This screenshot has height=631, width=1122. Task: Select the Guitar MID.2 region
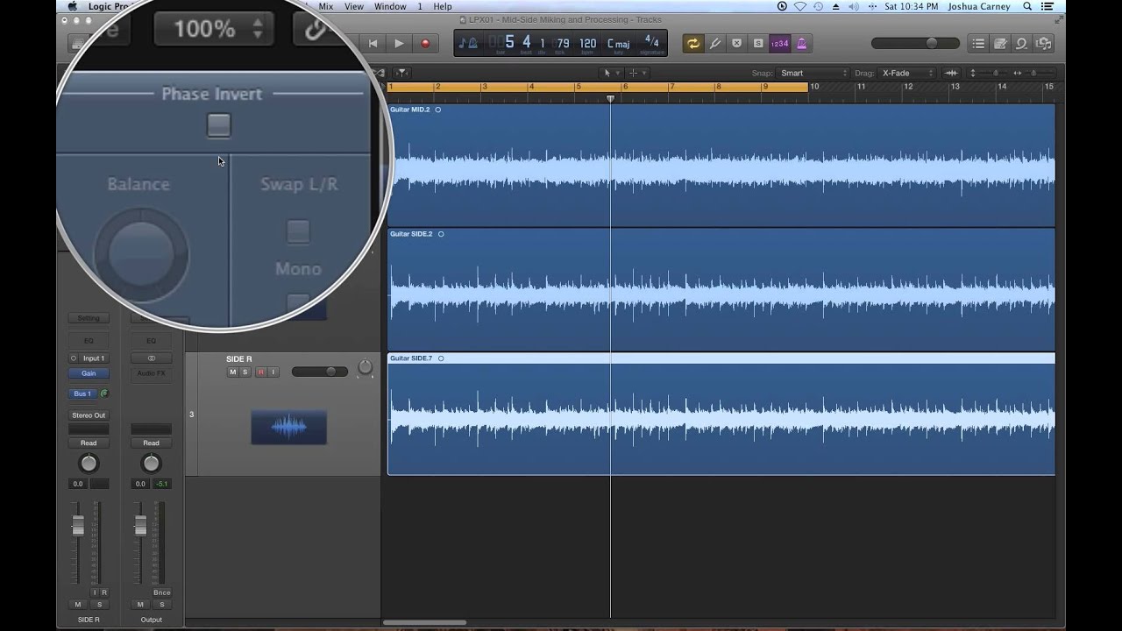click(721, 165)
